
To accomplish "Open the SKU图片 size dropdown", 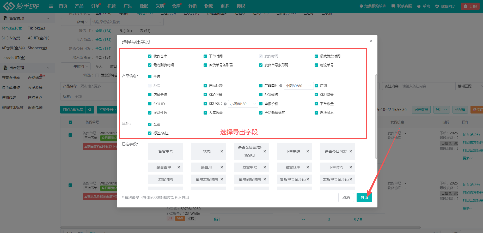I will 243,104.
